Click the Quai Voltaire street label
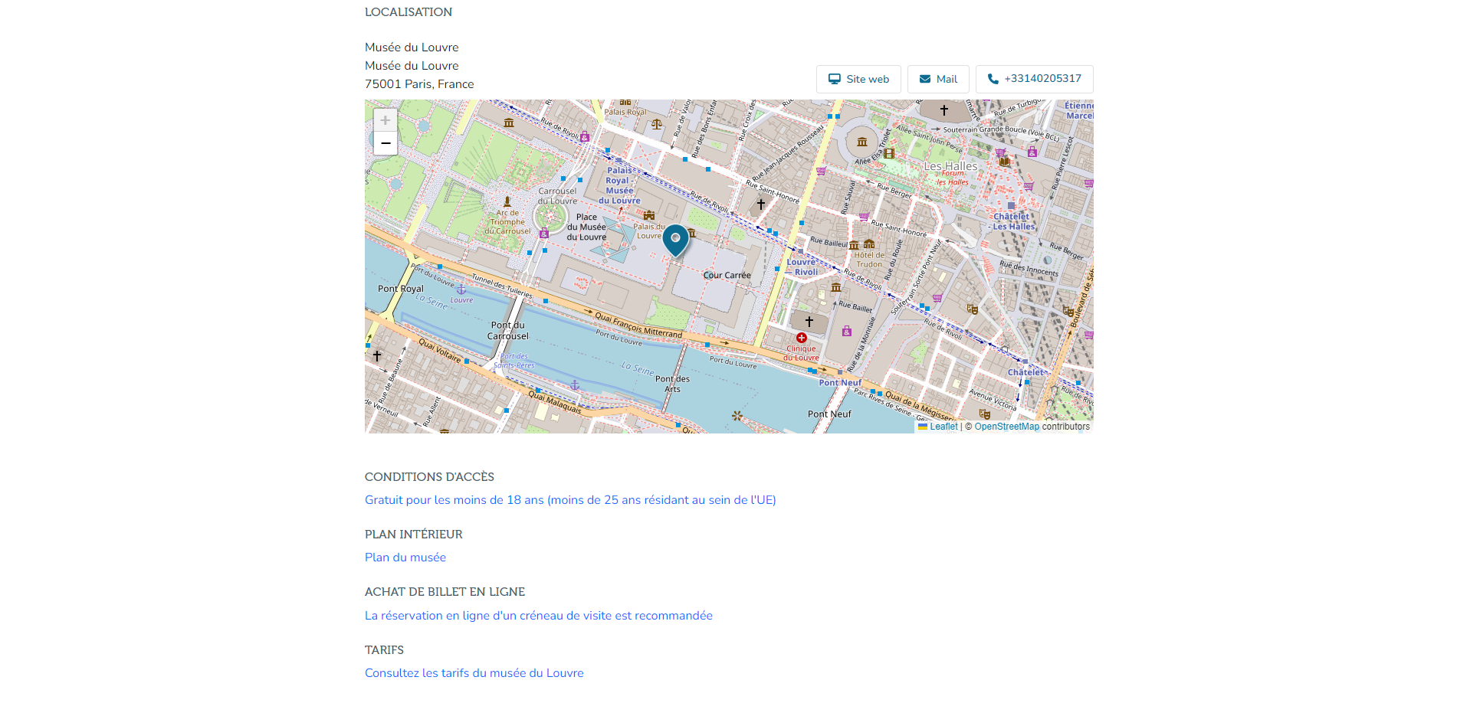The image size is (1457, 713). [x=440, y=351]
